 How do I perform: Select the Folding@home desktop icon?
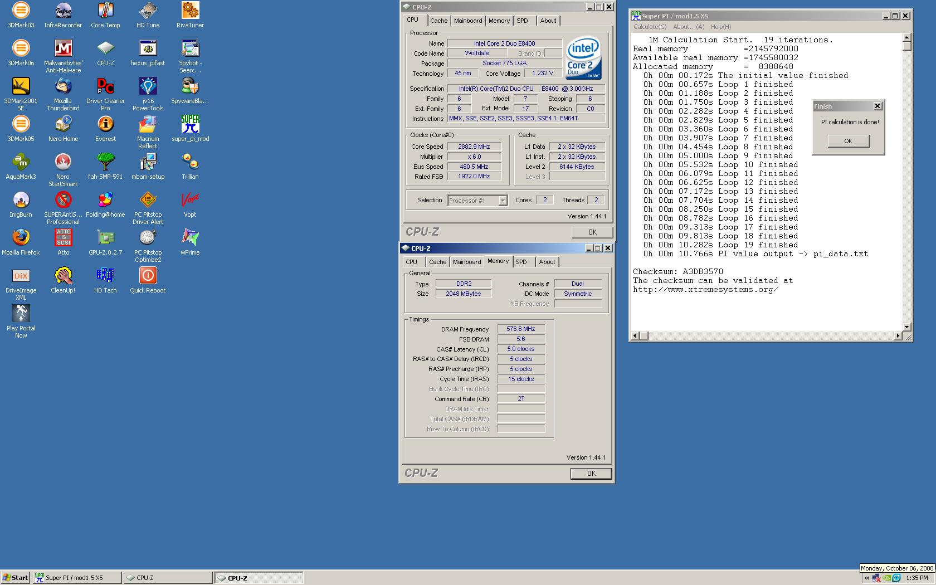(x=105, y=204)
